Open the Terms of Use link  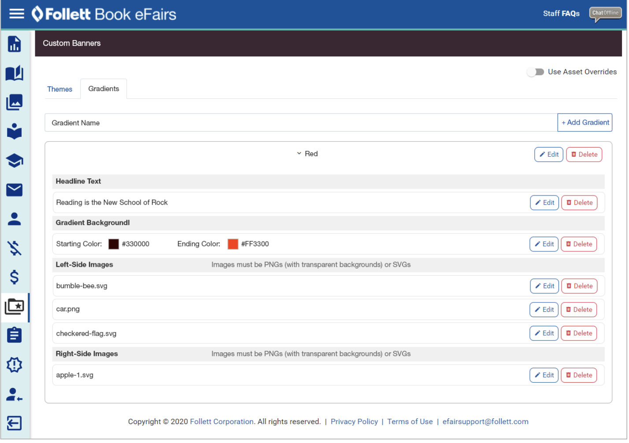point(411,422)
